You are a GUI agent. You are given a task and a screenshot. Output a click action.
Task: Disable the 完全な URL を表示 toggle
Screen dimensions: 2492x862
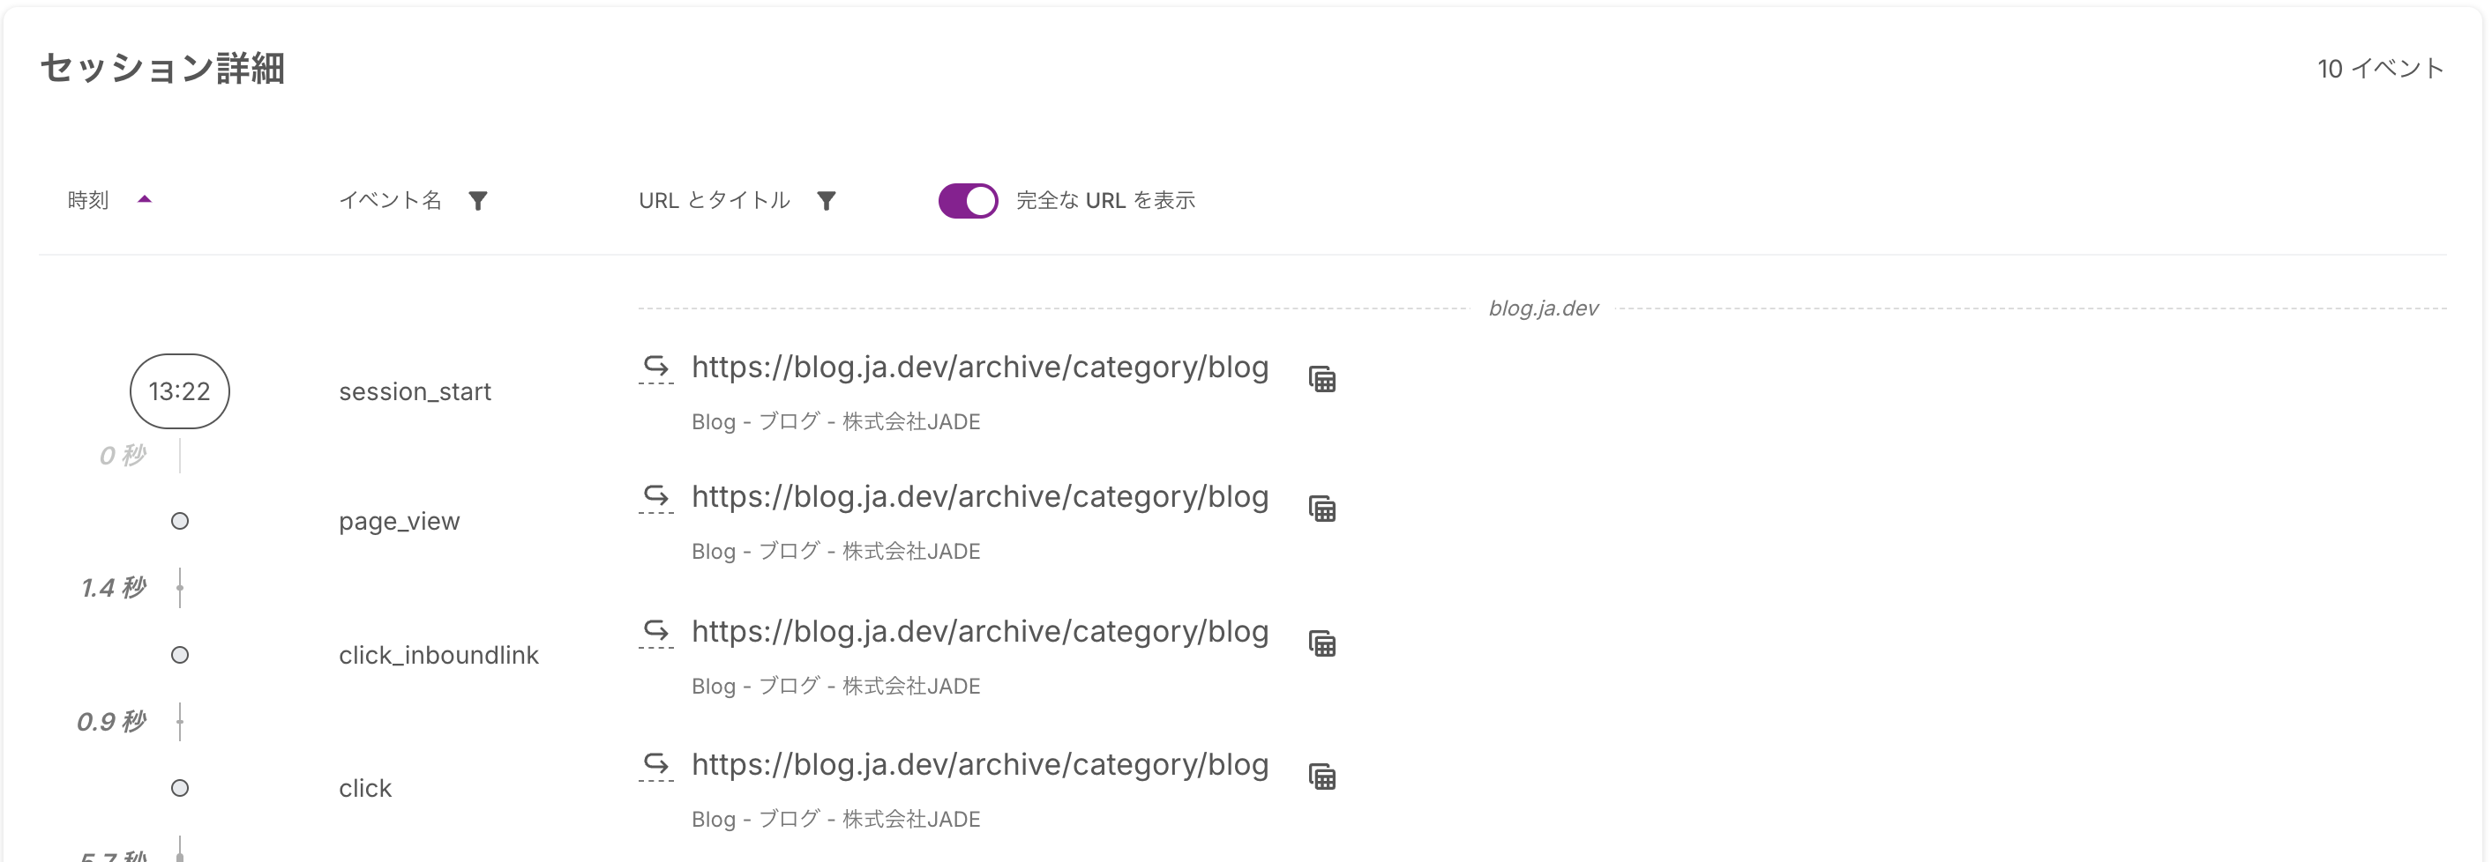point(968,200)
